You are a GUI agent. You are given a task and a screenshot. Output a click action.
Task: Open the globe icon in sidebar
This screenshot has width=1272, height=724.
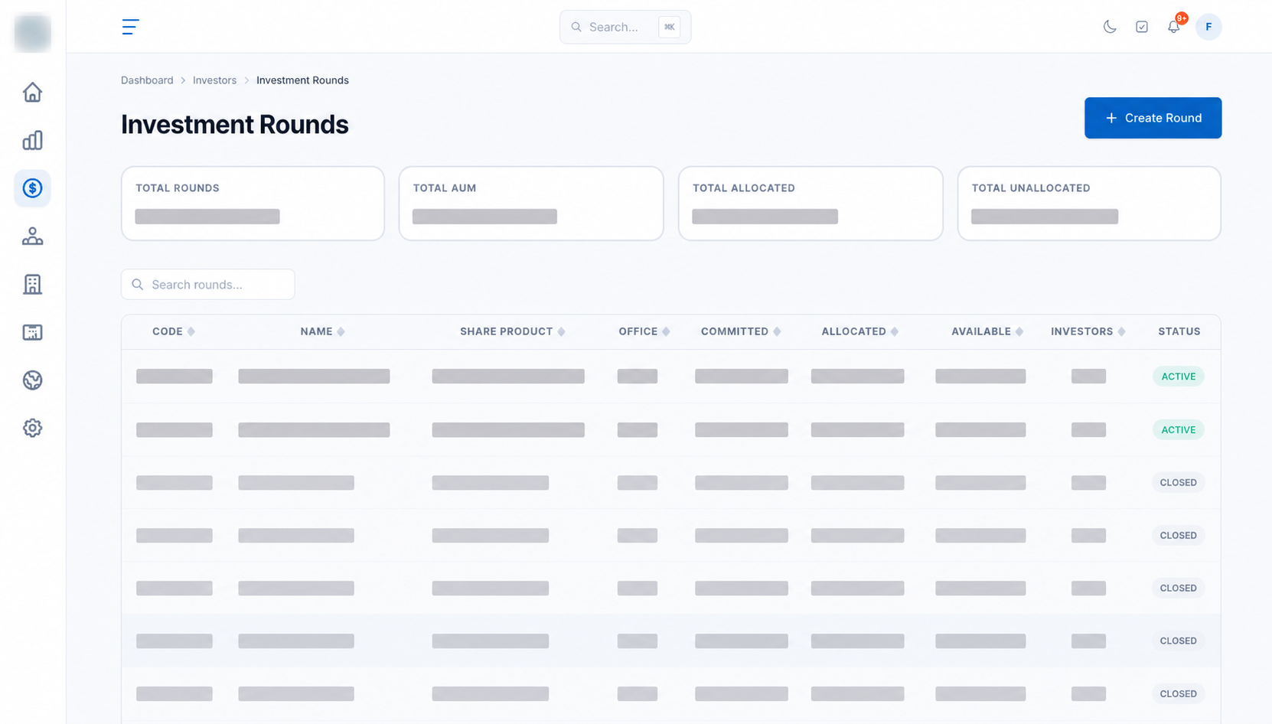32,380
